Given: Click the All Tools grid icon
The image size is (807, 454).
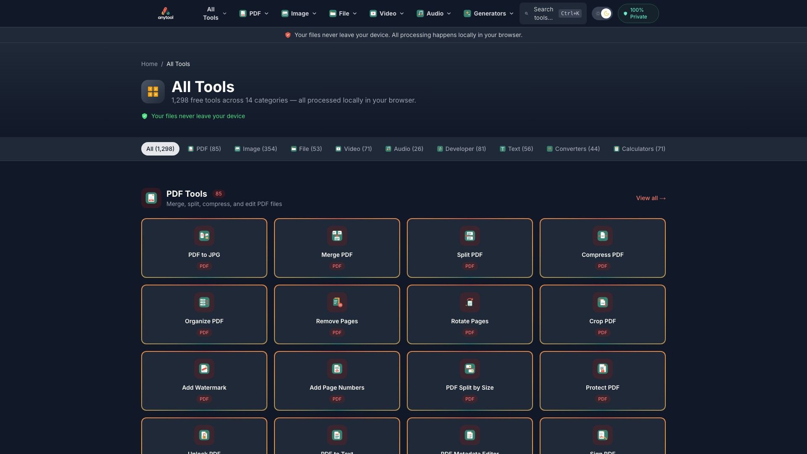Looking at the screenshot, I should (x=153, y=92).
